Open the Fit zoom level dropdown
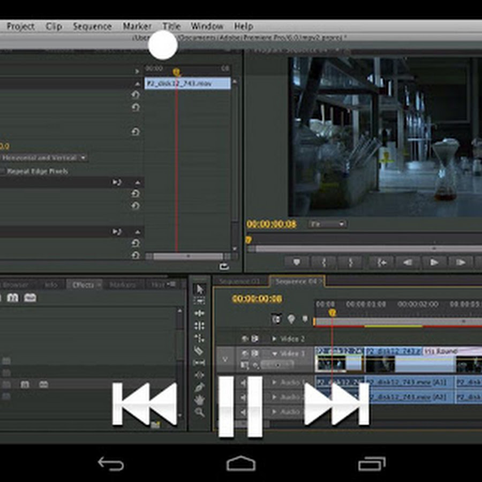Image resolution: width=482 pixels, height=482 pixels. coord(327,224)
